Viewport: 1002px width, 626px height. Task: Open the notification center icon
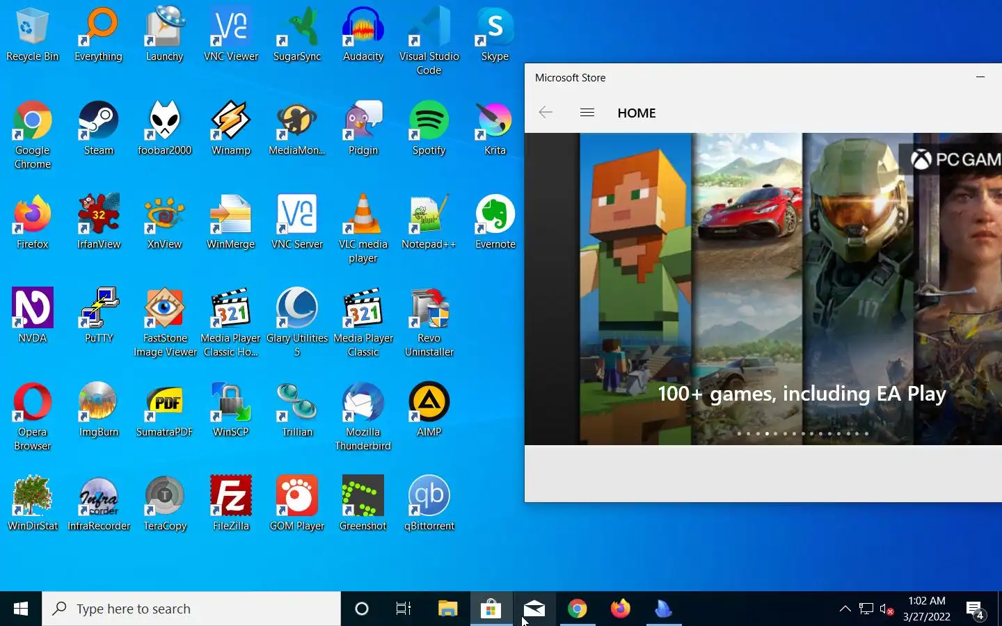975,610
